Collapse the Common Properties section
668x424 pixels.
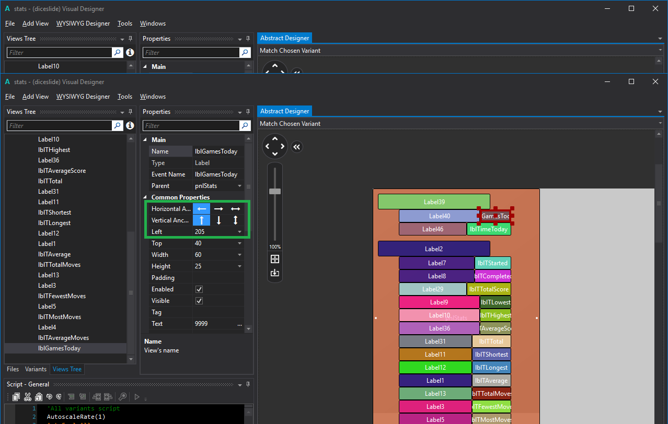[145, 197]
